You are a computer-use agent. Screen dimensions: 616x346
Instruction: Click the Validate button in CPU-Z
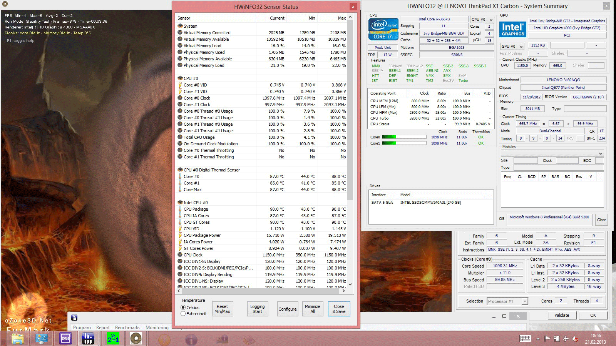(x=562, y=315)
